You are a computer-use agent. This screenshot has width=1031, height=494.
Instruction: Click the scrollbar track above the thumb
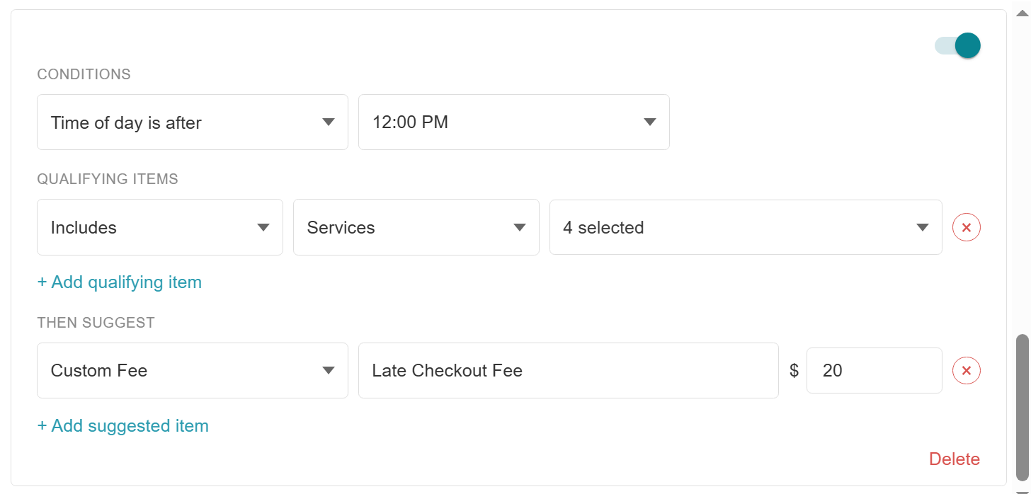click(1023, 177)
